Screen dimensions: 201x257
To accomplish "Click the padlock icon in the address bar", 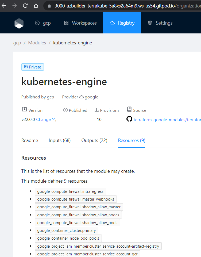I will 49,6.
